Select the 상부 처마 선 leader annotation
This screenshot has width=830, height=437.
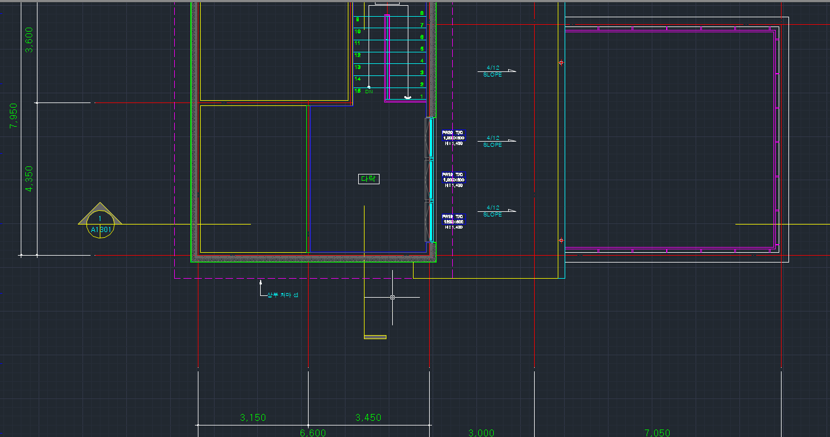tap(282, 295)
